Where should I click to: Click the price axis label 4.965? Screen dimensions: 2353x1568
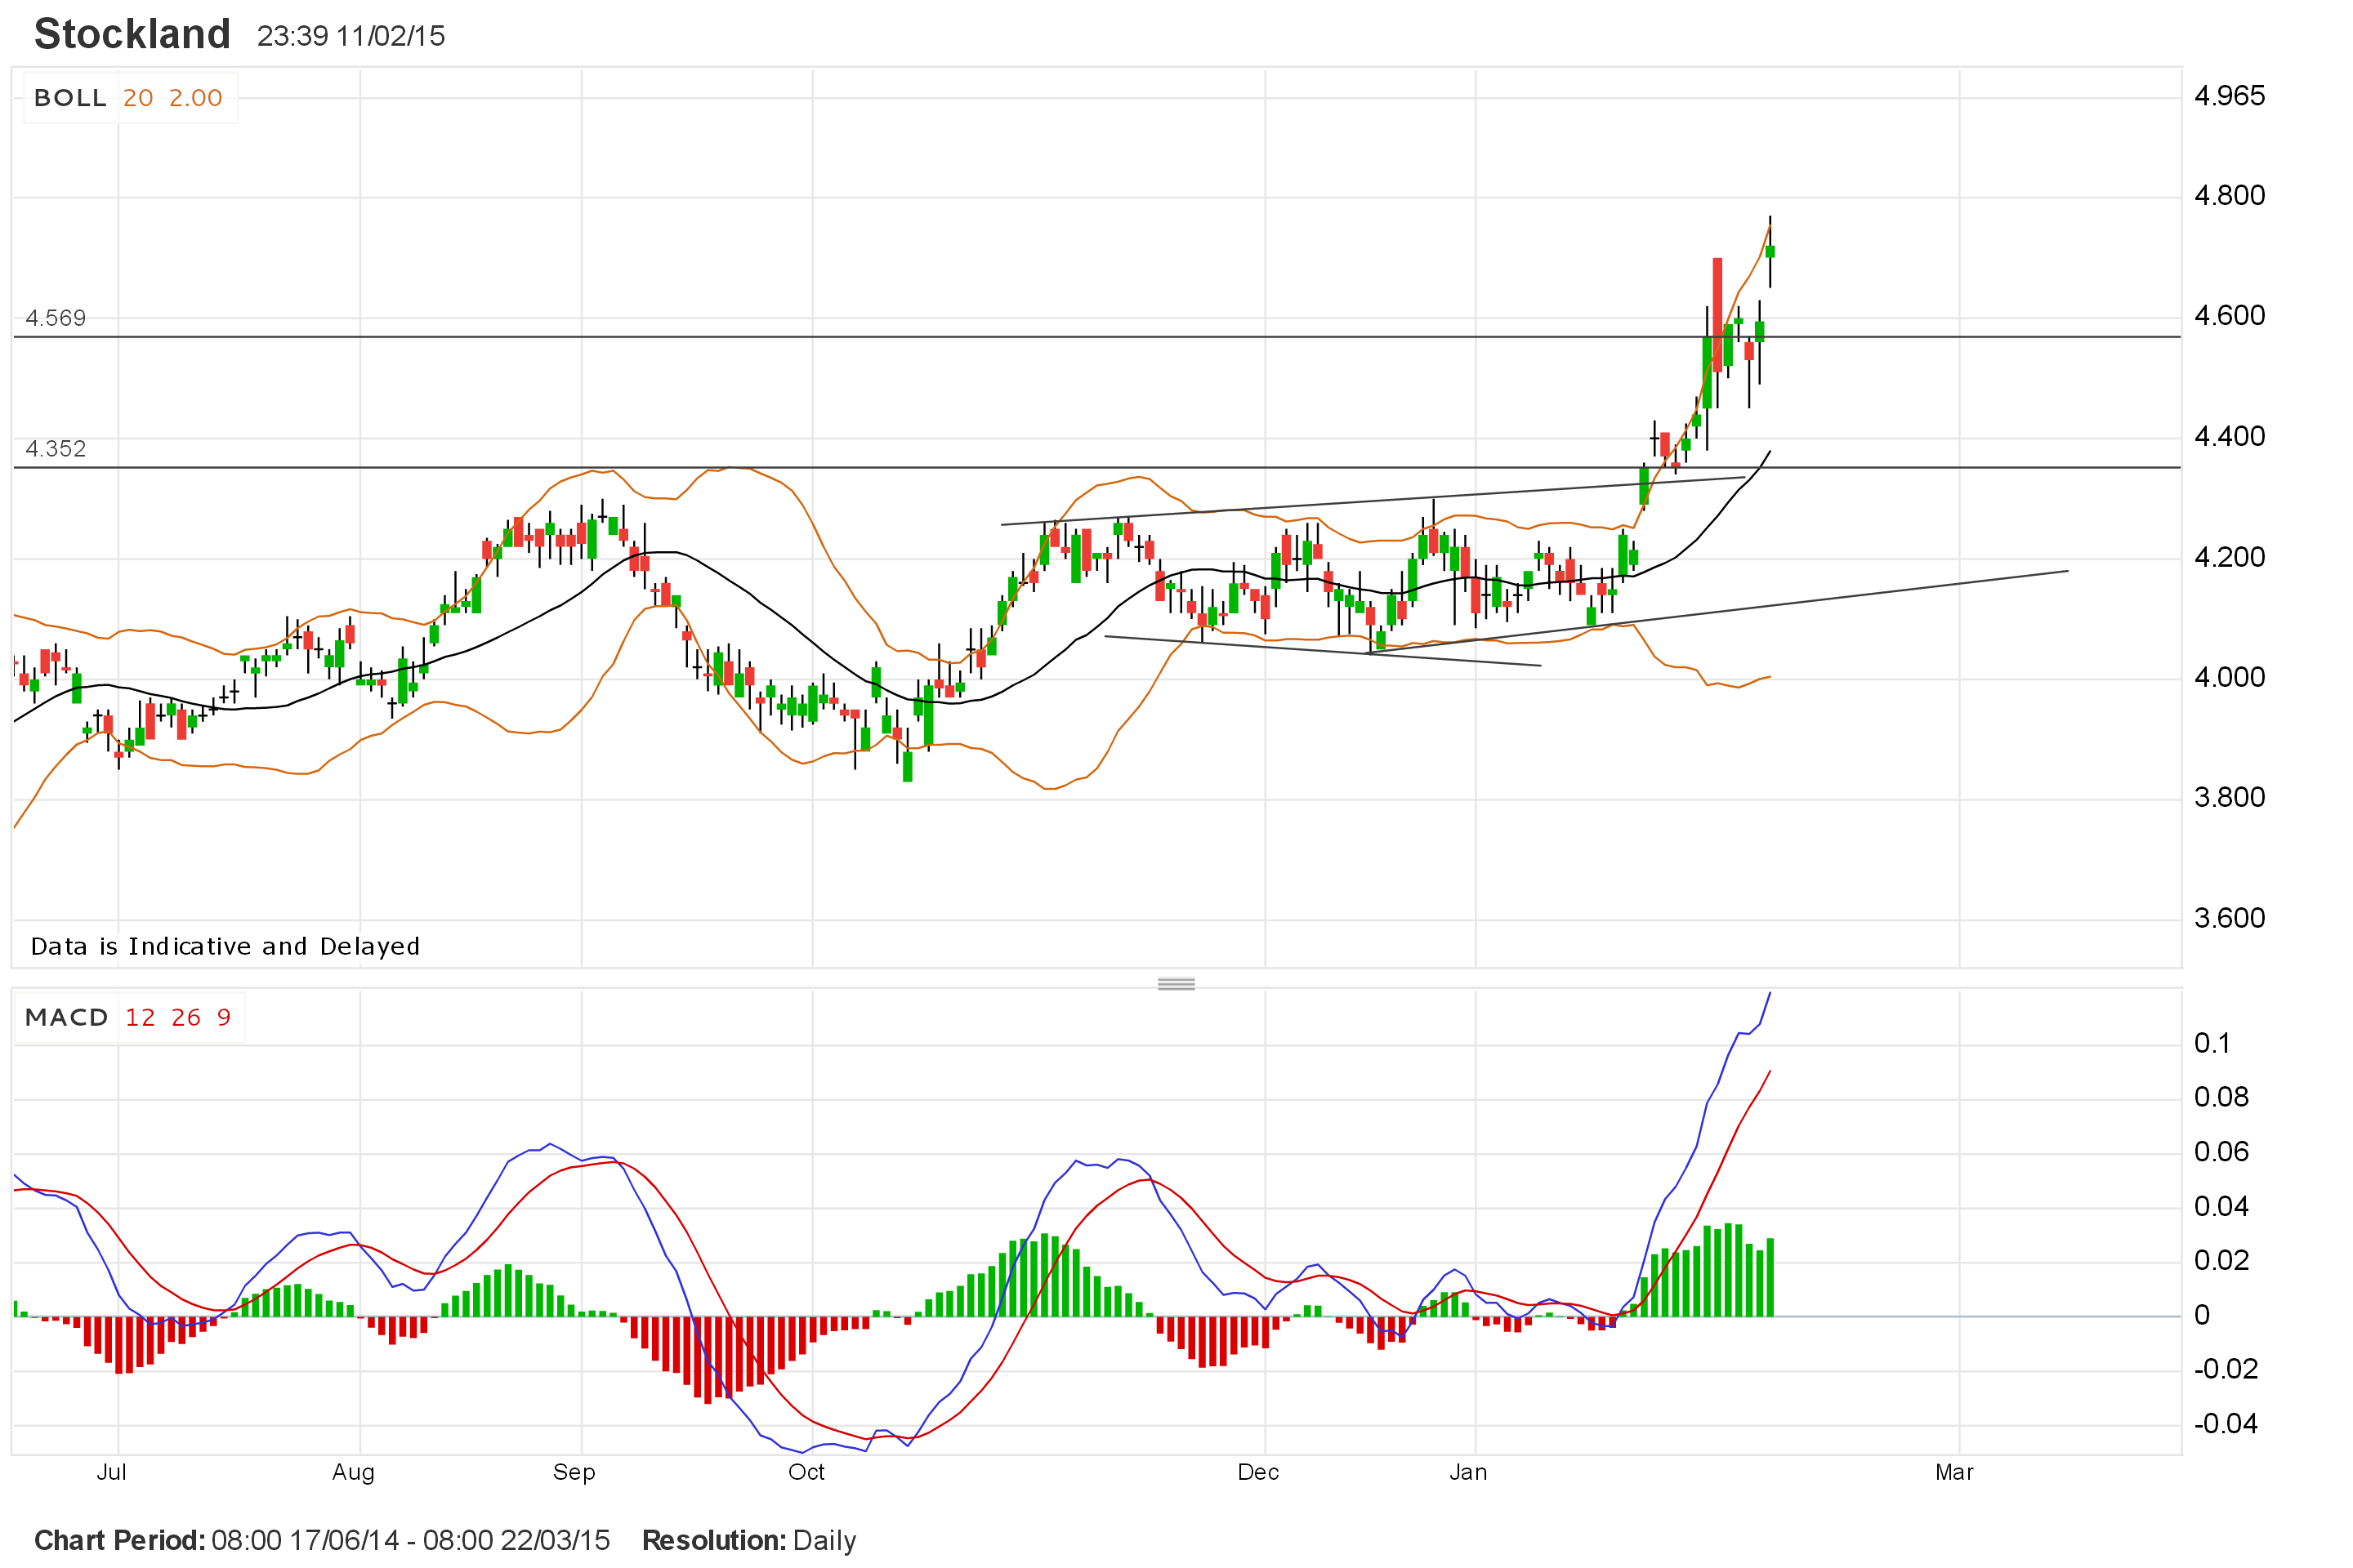[x=2229, y=96]
